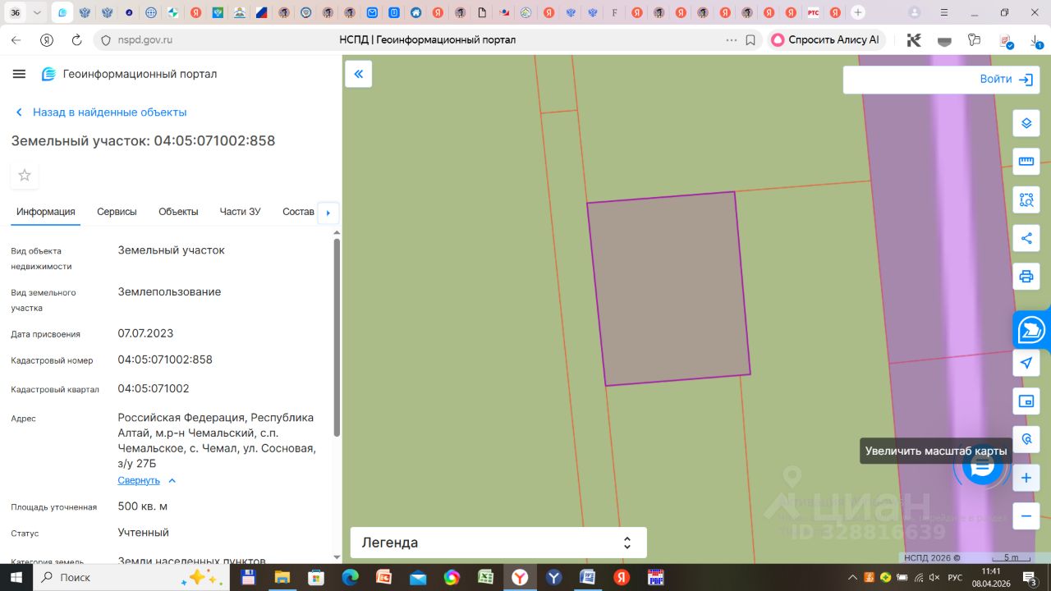Print the map with the printer icon
The width and height of the screenshot is (1051, 591).
1026,276
